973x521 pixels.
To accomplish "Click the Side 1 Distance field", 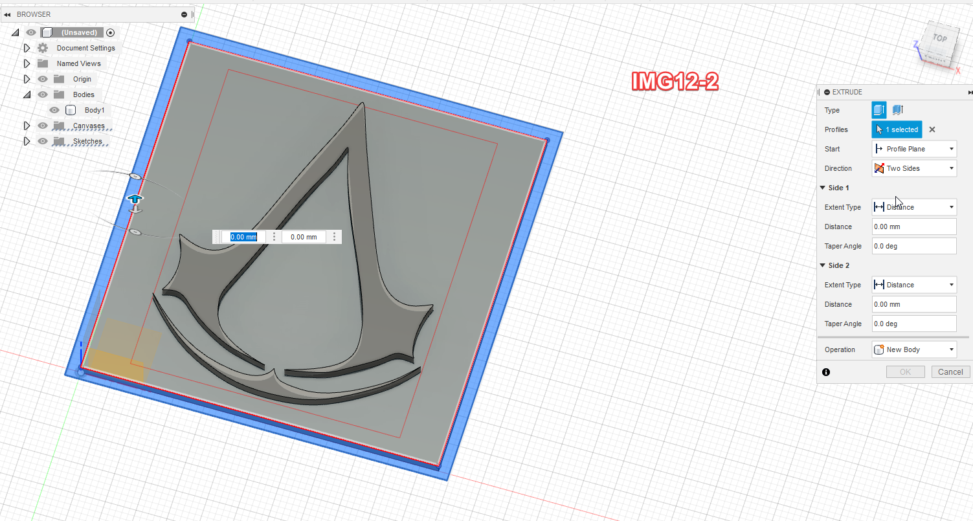I will pos(914,227).
